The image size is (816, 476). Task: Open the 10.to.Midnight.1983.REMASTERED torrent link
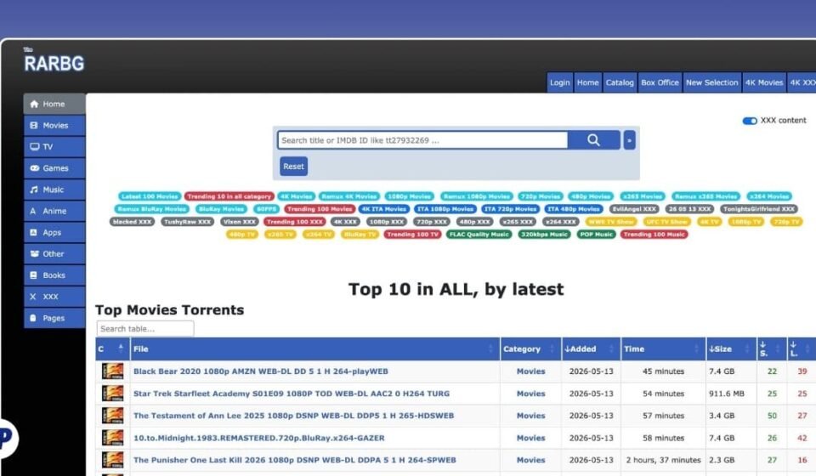pyautogui.click(x=259, y=438)
